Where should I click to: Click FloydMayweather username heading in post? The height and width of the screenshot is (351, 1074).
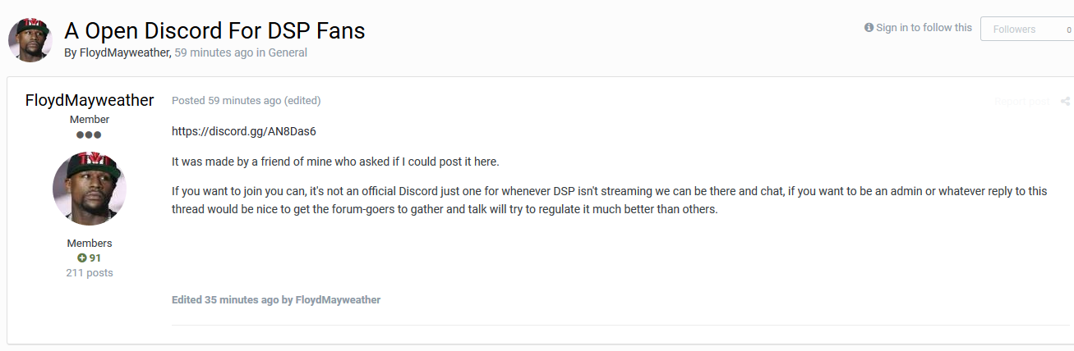click(x=90, y=100)
